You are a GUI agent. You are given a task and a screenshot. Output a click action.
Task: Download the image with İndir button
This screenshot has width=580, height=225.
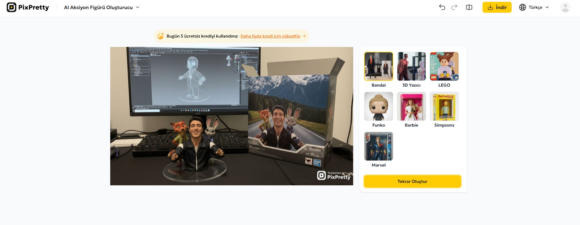click(497, 7)
